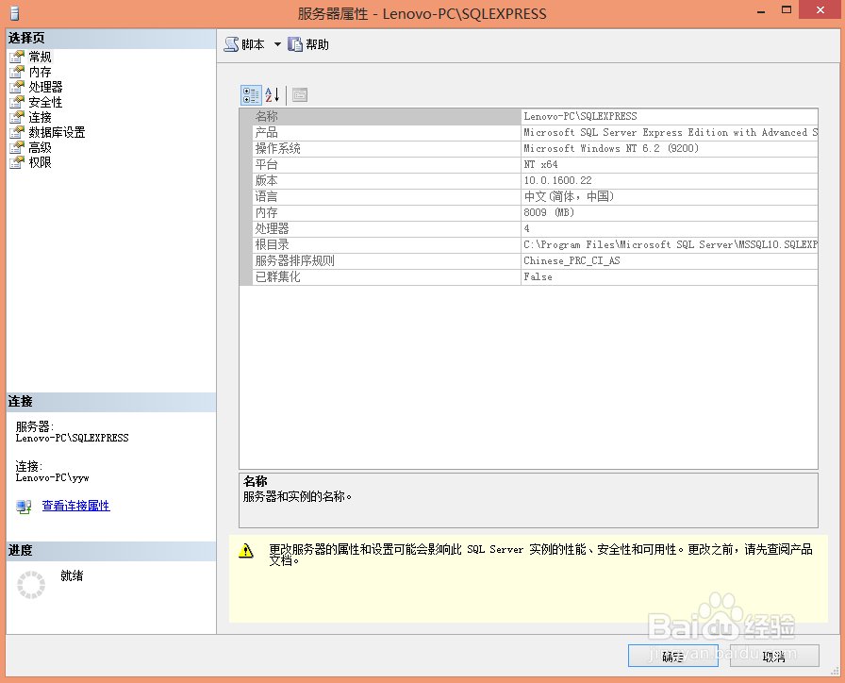Click the 就绪 progress spinner
This screenshot has width=845, height=683.
point(29,585)
